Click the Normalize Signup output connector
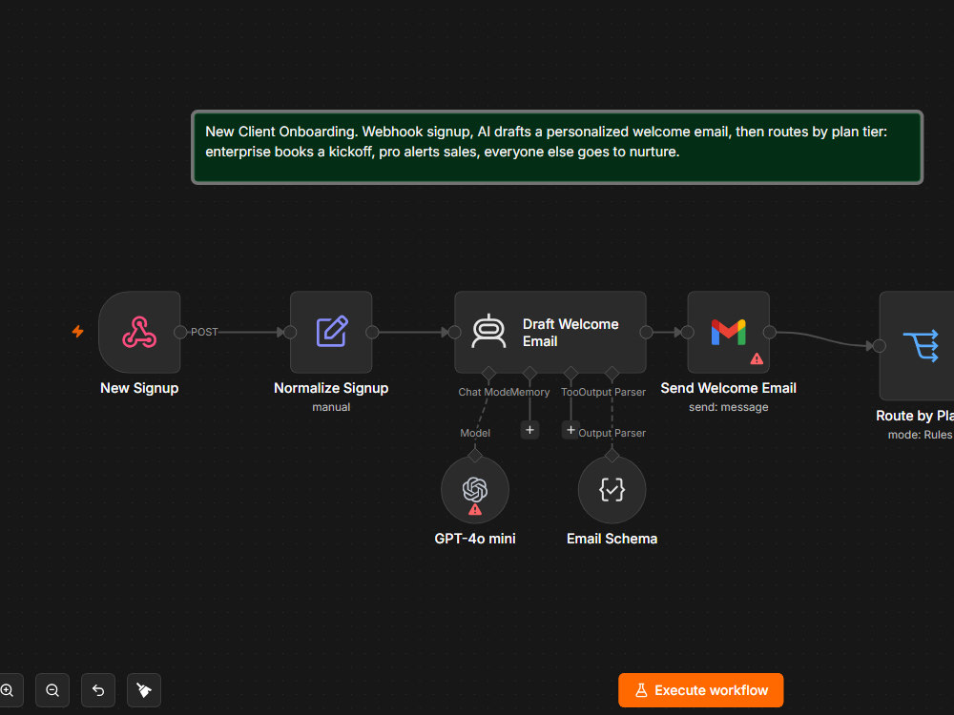This screenshot has height=715, width=954. (372, 332)
